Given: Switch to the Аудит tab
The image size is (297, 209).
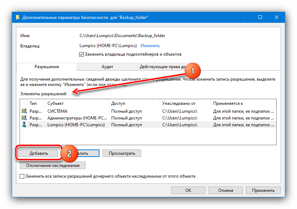Looking at the screenshot, I should (x=107, y=67).
